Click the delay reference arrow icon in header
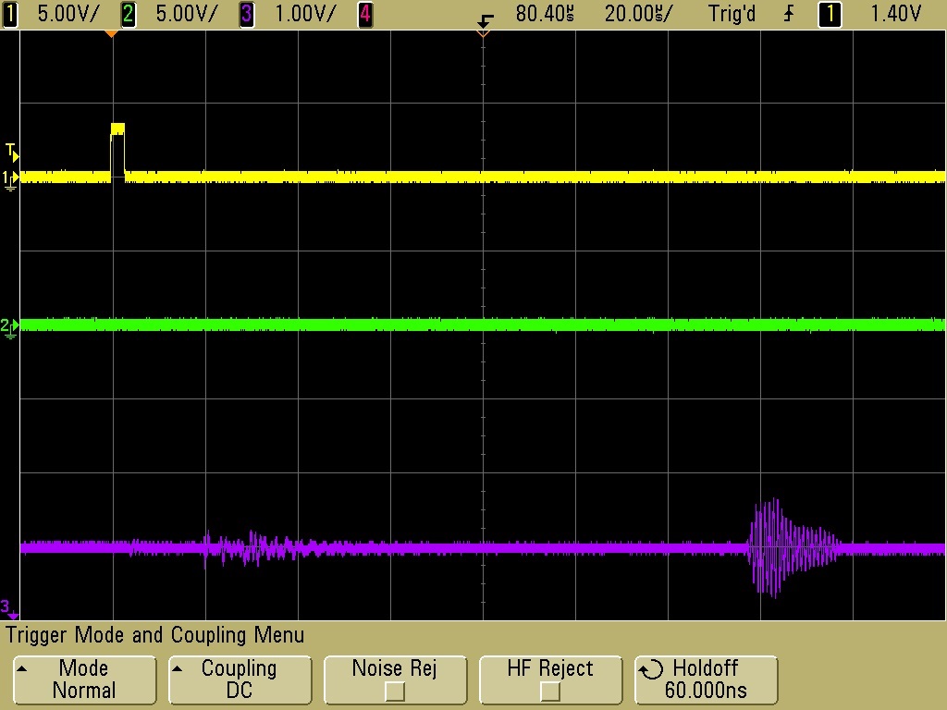Screen dimensions: 947x710 [485, 20]
